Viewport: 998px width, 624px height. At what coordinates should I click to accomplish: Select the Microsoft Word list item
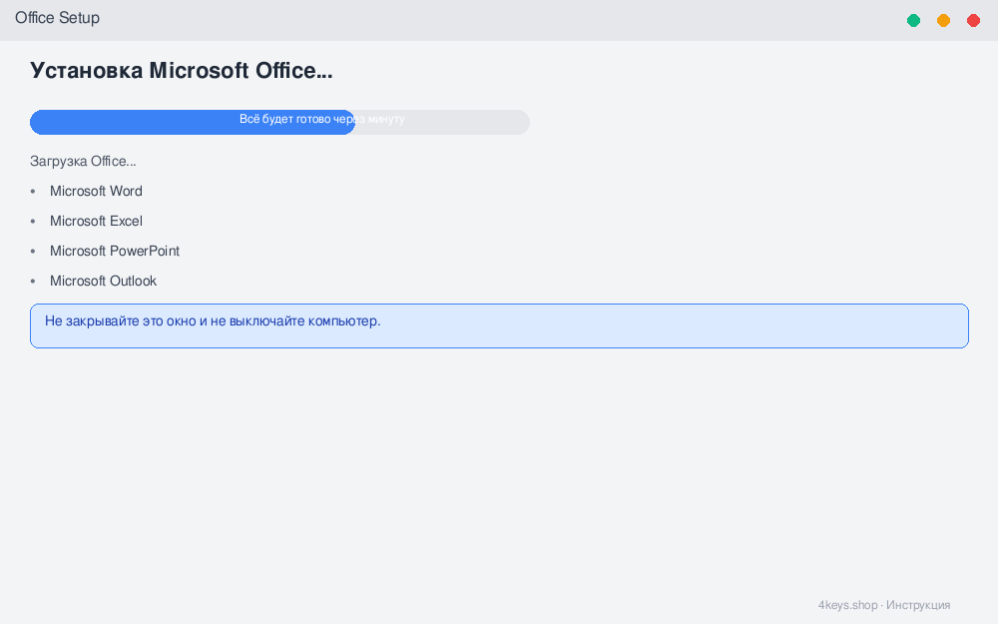click(x=96, y=191)
